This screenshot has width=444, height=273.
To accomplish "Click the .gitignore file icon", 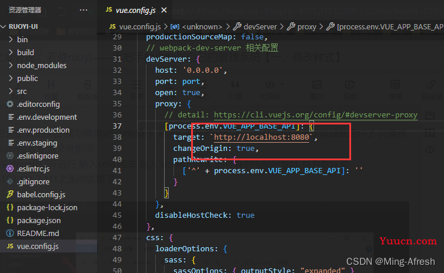I will tap(10, 181).
